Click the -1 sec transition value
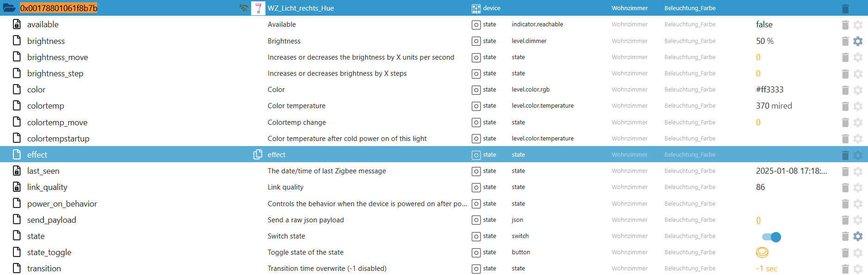This screenshot has height=275, width=868. click(766, 269)
